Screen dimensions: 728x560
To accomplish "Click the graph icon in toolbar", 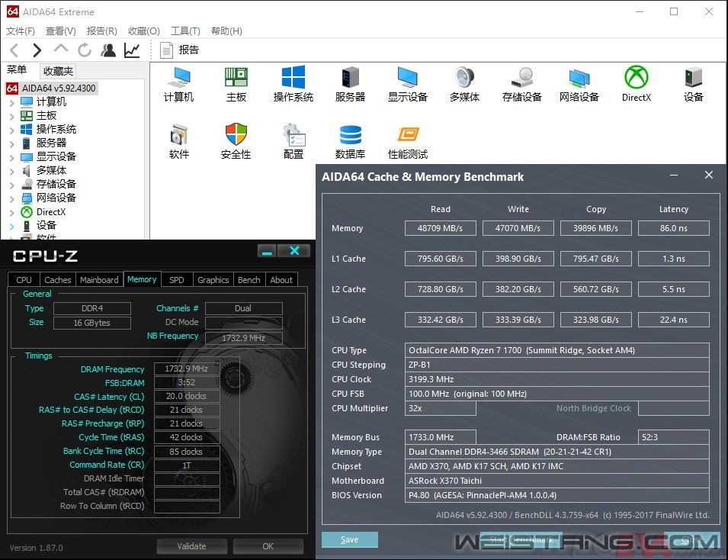I will [132, 50].
